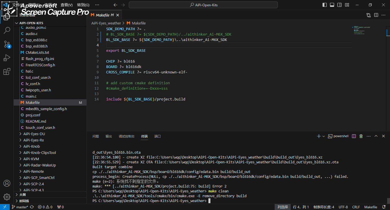This screenshot has width=390, height=210.
Task: Open Customize Layout icon
Action: (x=347, y=5)
